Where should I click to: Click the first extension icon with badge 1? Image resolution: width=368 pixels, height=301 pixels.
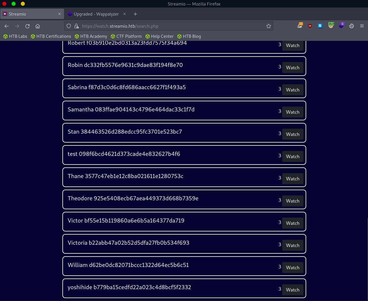point(300,25)
